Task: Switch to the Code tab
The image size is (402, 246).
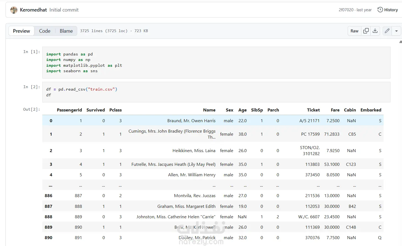Action: [45, 31]
